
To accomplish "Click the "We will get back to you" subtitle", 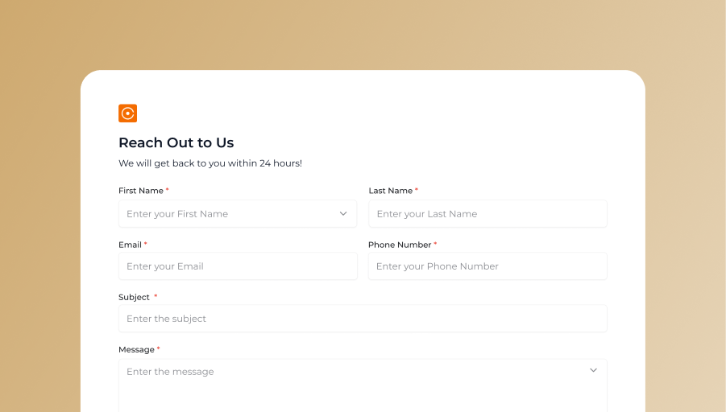I will point(210,163).
